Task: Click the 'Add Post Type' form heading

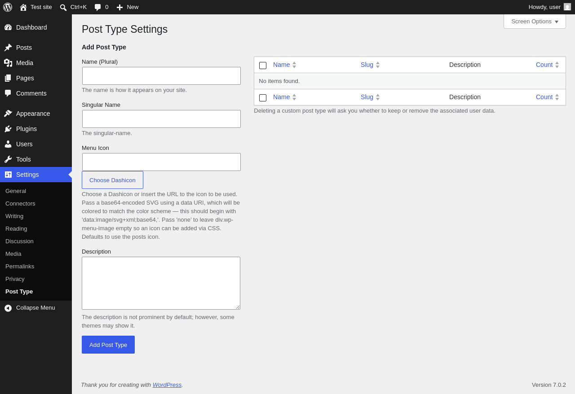Action: coord(104,47)
